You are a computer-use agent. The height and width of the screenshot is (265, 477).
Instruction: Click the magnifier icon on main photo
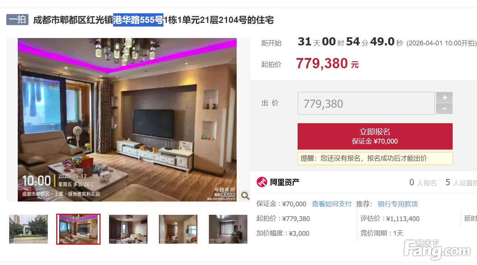[x=245, y=195]
